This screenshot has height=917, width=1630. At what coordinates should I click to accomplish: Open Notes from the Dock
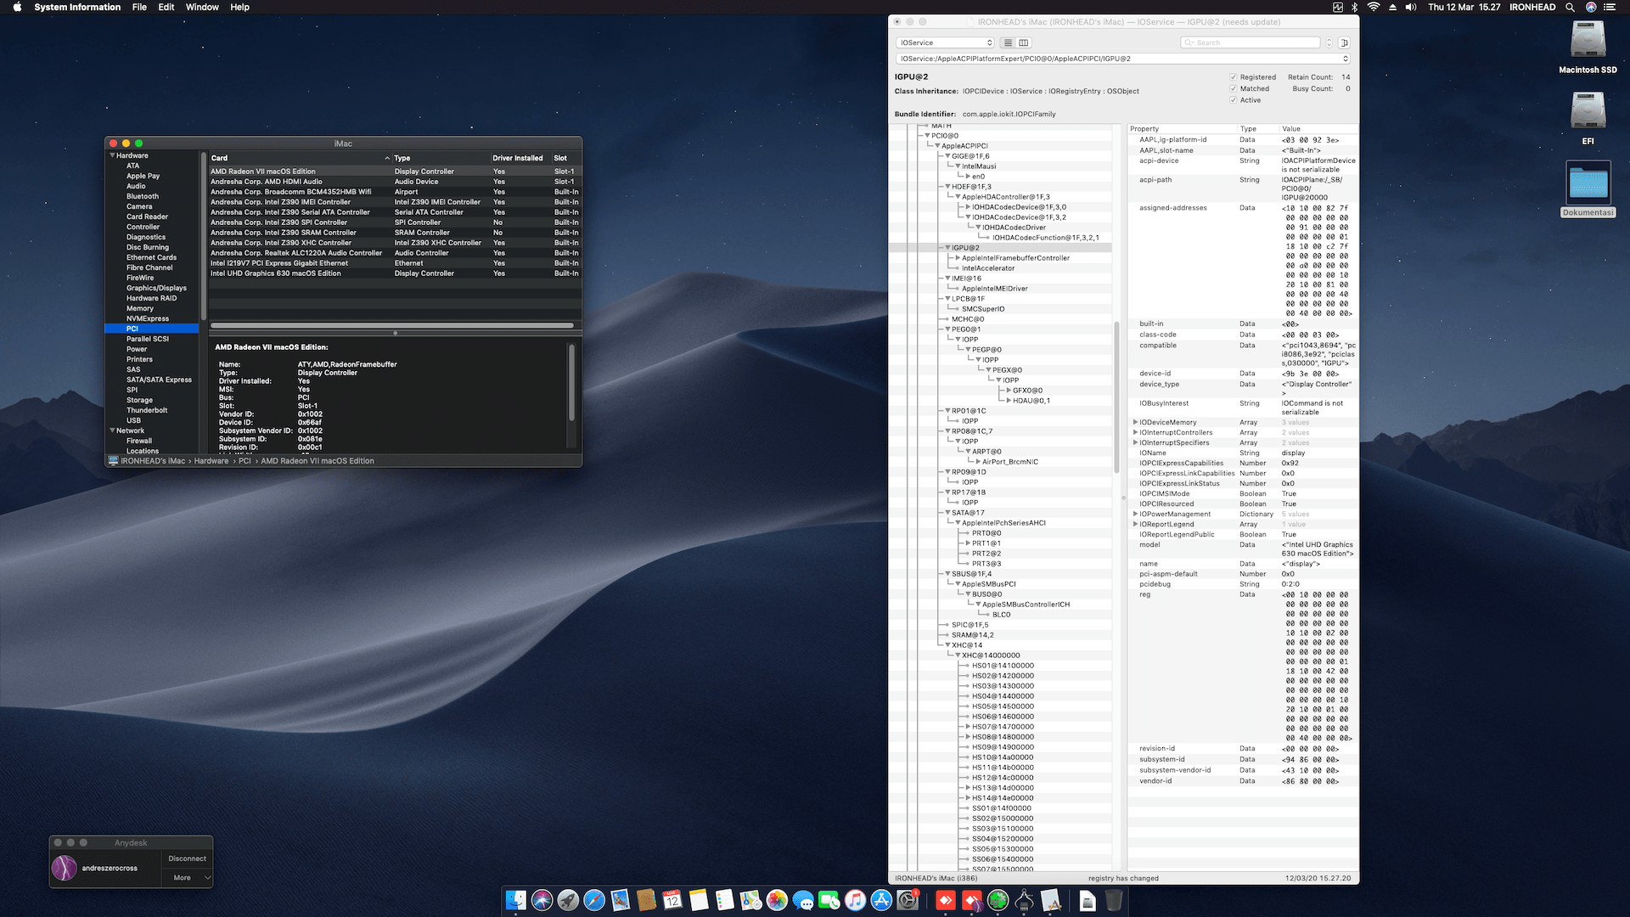coord(699,900)
